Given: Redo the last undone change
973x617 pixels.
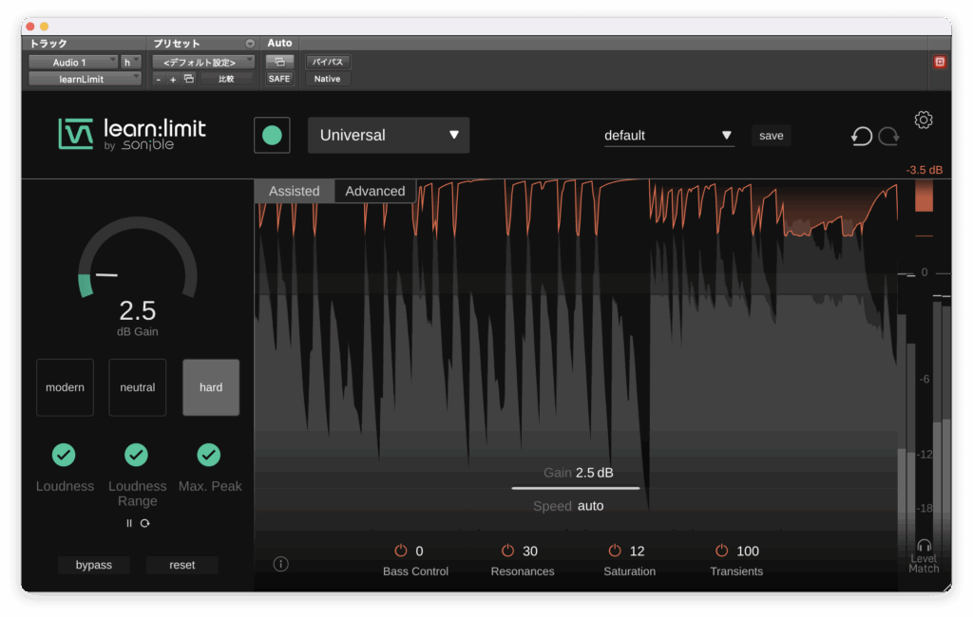Looking at the screenshot, I should [x=888, y=136].
